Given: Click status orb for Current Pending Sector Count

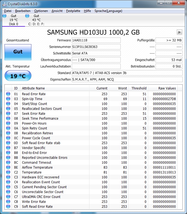Looking at the screenshot, I should pyautogui.click(x=8, y=187).
